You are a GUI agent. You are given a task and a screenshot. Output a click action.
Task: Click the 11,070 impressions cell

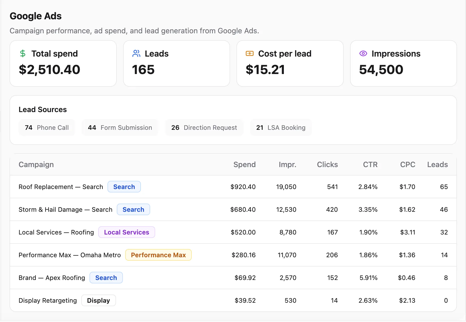[x=287, y=255]
